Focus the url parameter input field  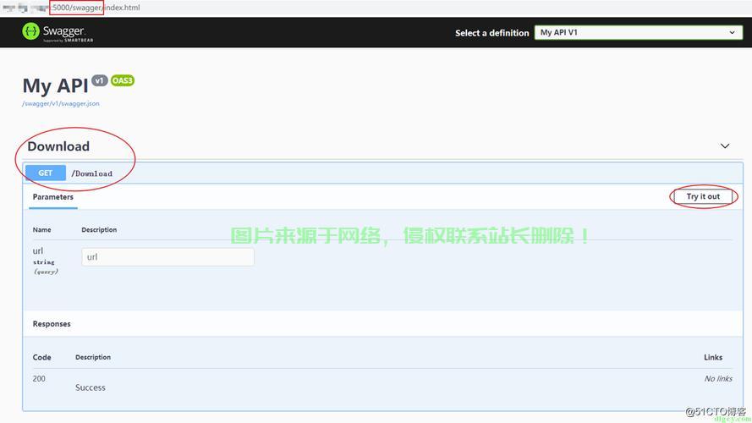pos(167,256)
